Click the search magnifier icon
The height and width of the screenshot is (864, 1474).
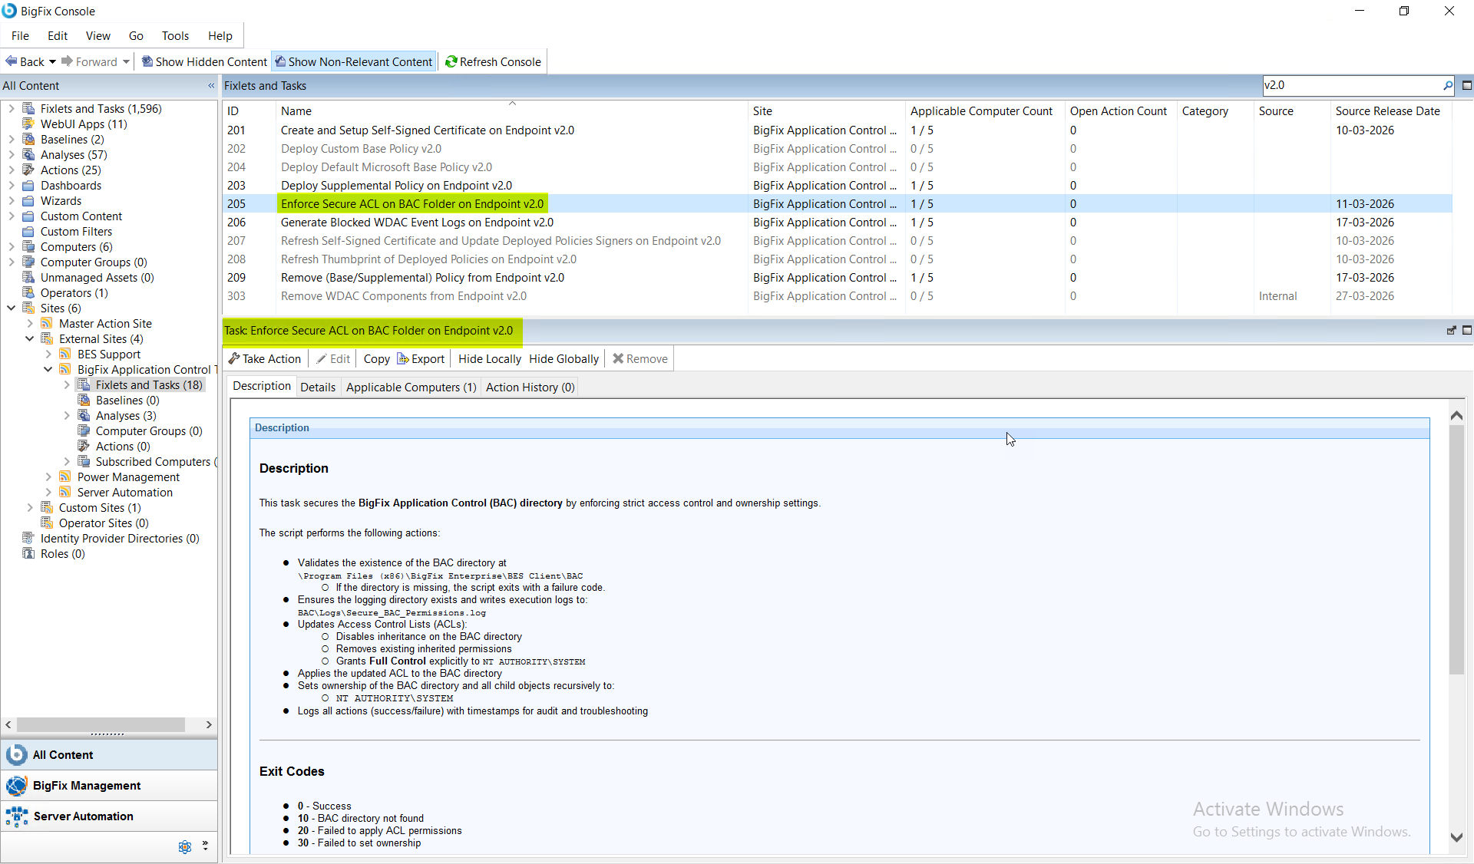pos(1448,85)
